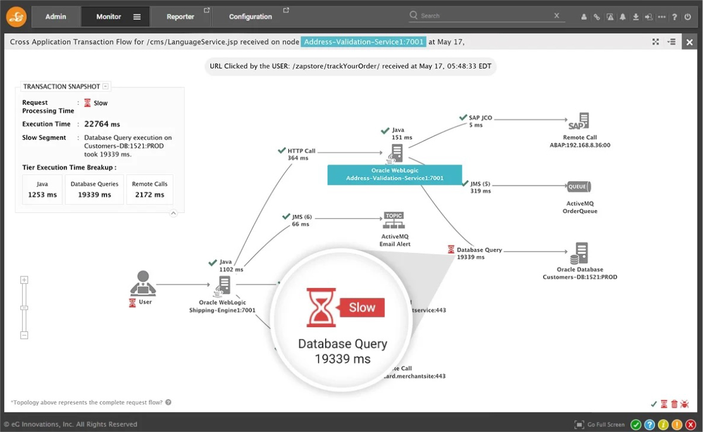Click the ActiveMQ OrderQueue queue icon
703x432 pixels.
pyautogui.click(x=578, y=187)
